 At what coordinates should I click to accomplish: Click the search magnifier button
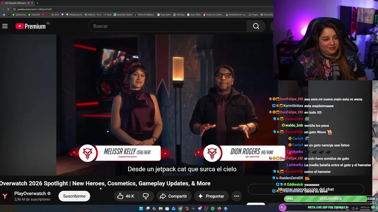[x=256, y=26]
